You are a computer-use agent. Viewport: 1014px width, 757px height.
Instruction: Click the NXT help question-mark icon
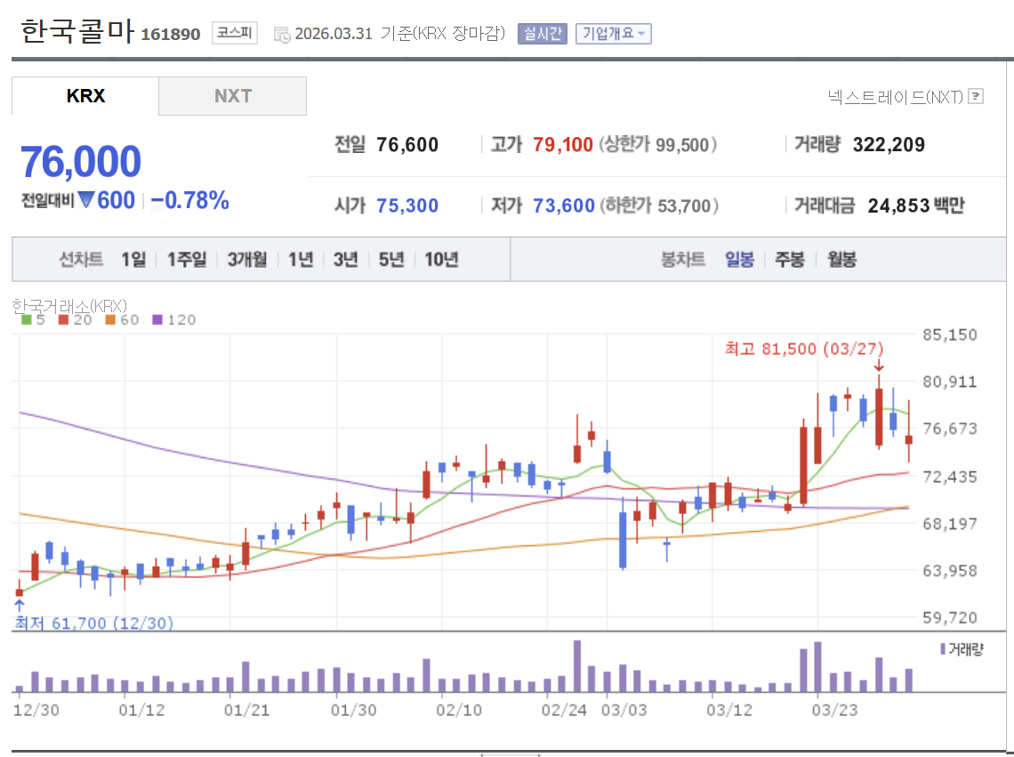(x=976, y=96)
